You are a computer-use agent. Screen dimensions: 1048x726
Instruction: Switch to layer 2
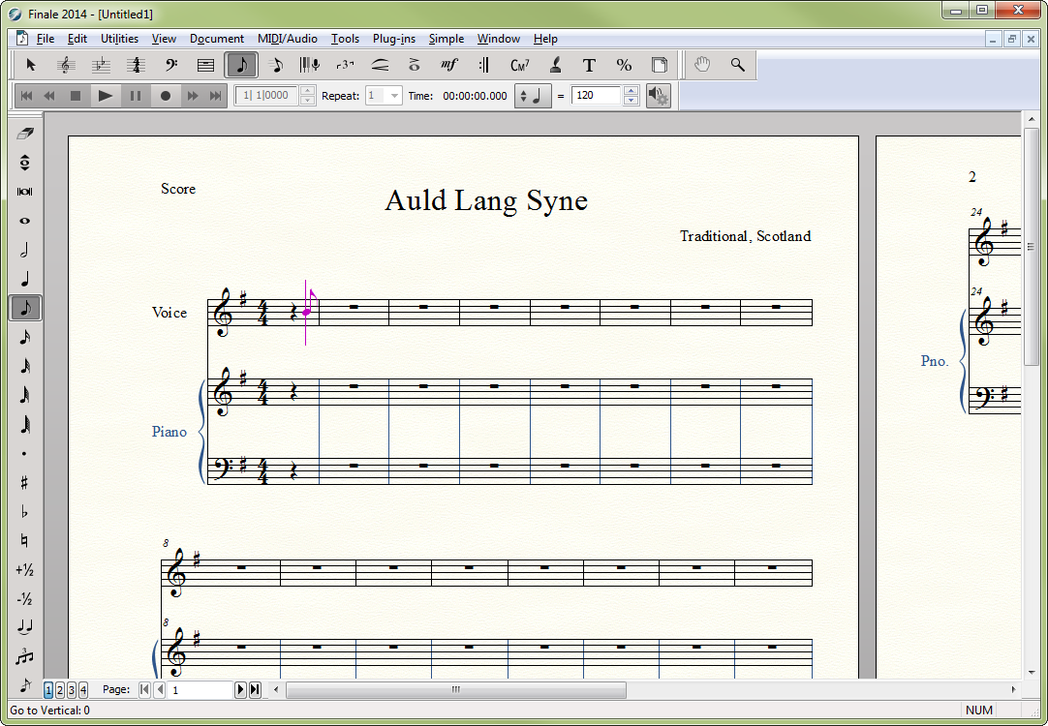pos(59,690)
